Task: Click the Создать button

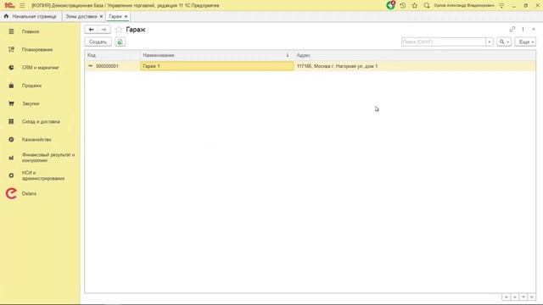Action: click(98, 42)
